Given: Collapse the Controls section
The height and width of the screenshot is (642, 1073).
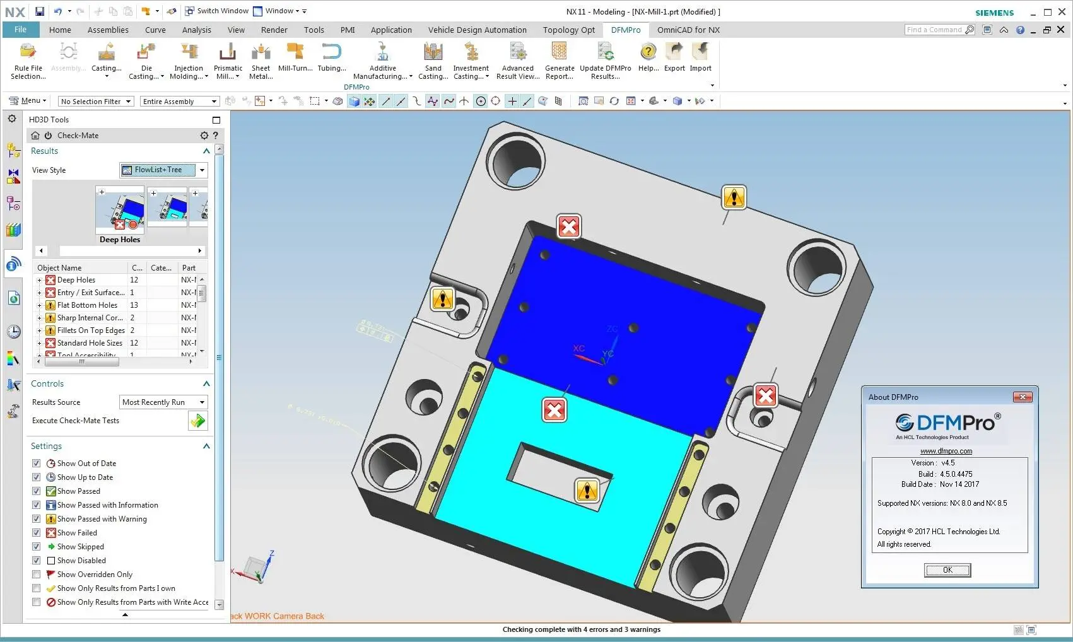Looking at the screenshot, I should coord(206,384).
